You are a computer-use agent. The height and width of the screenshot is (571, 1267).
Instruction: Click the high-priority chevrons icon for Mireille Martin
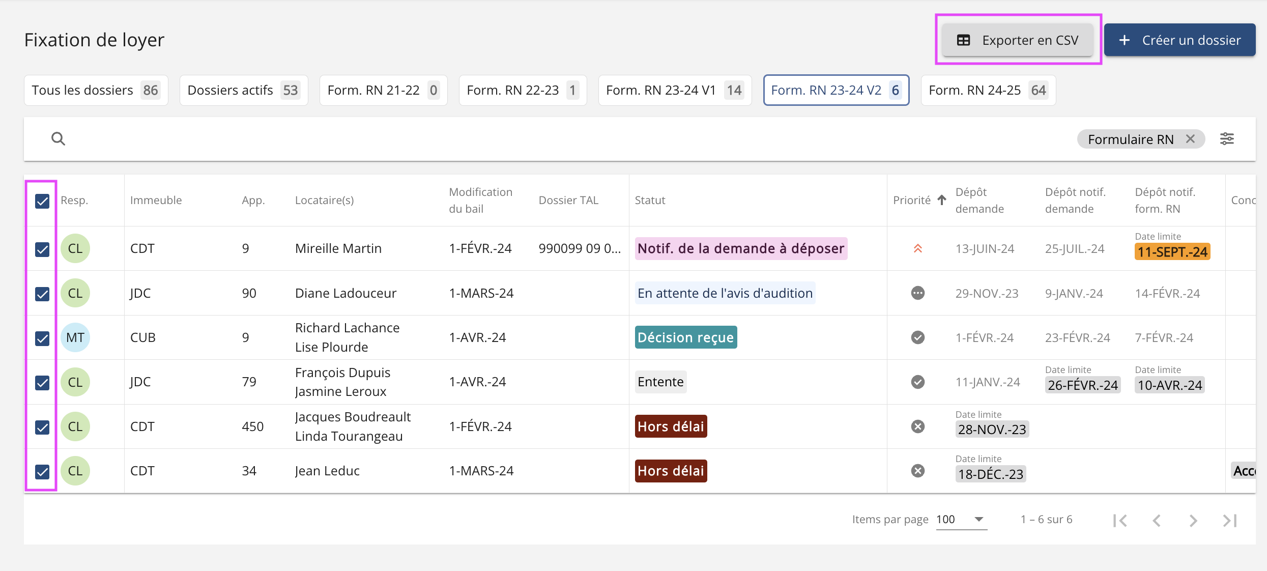[917, 248]
